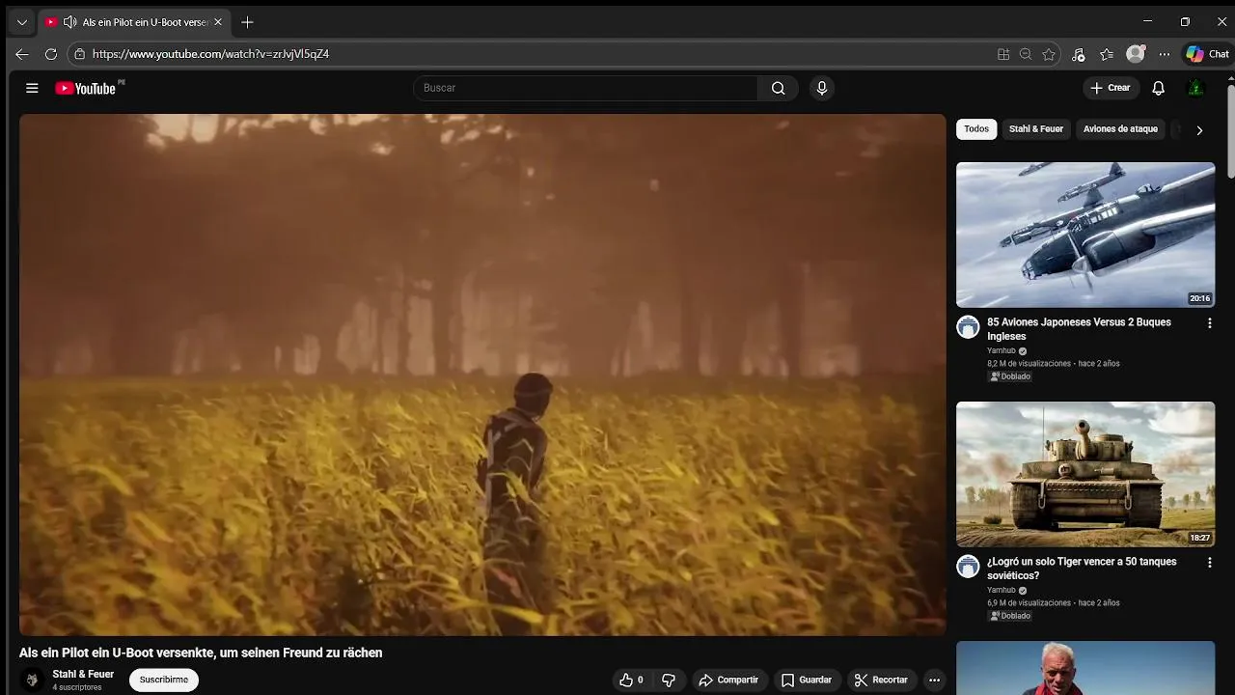
Task: Open Yamhub channel under the Tiger video
Action: coord(1002,591)
